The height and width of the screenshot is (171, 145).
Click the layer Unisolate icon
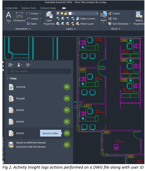pos(63,24)
